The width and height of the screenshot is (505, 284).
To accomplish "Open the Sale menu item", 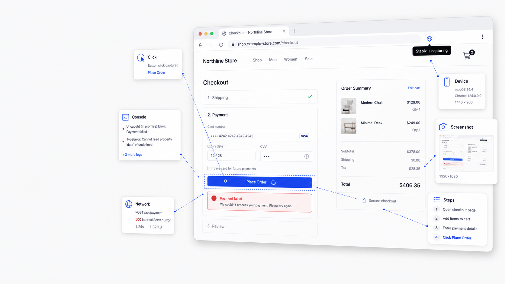I will (x=309, y=59).
